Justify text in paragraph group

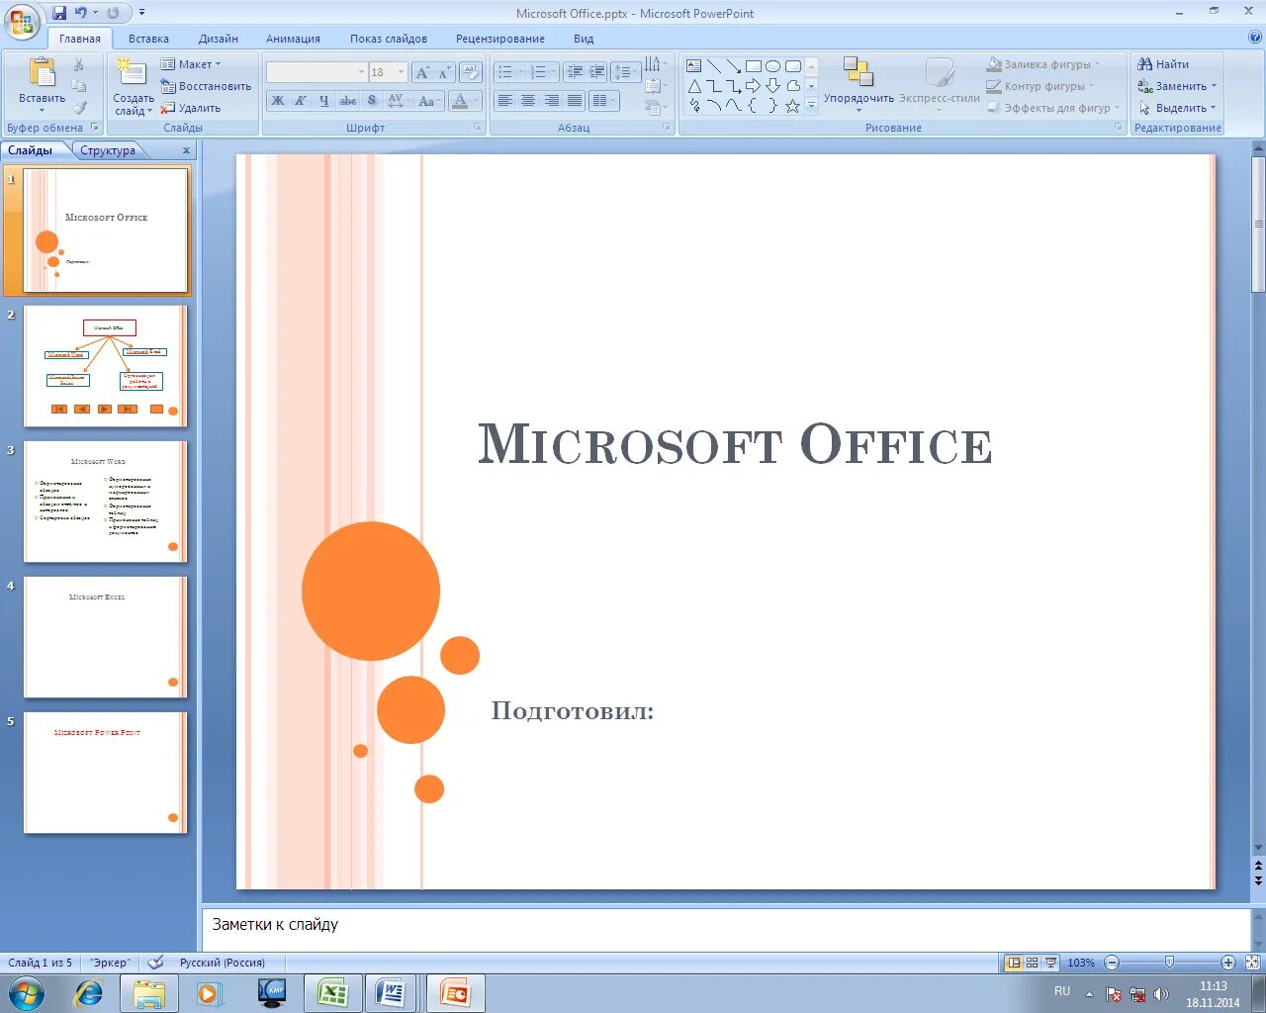coord(575,101)
